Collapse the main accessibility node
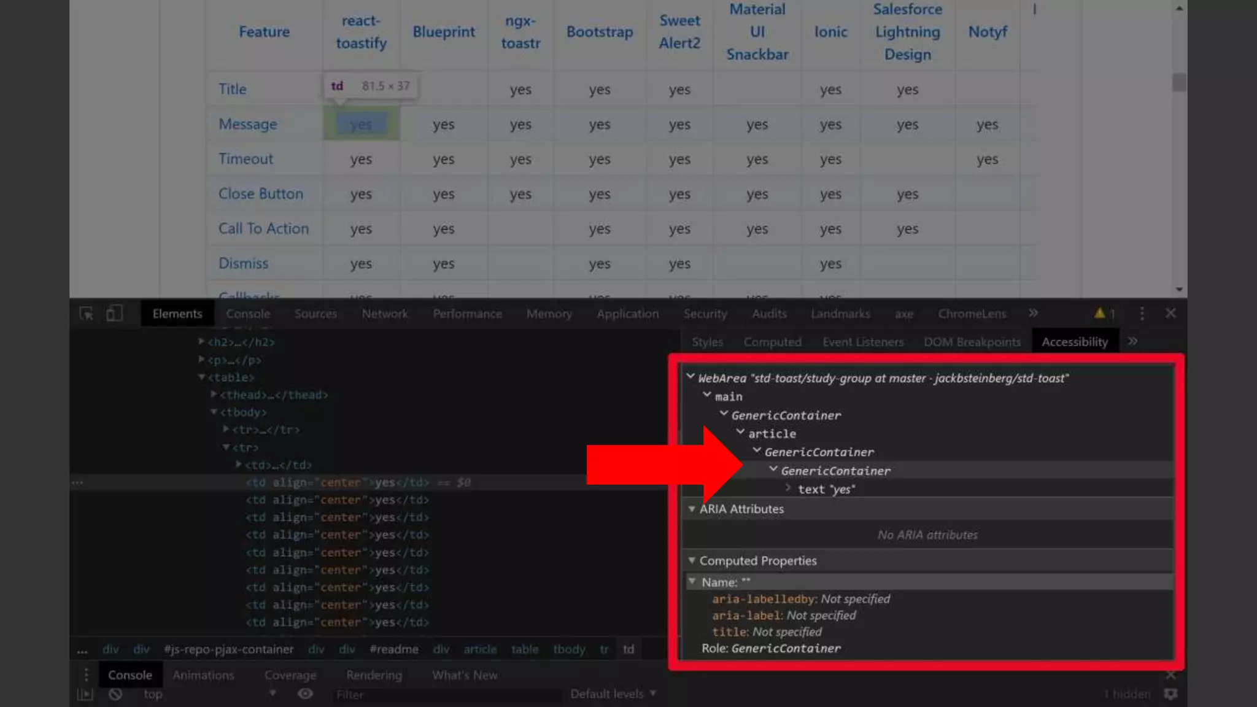1257x707 pixels. pos(707,396)
